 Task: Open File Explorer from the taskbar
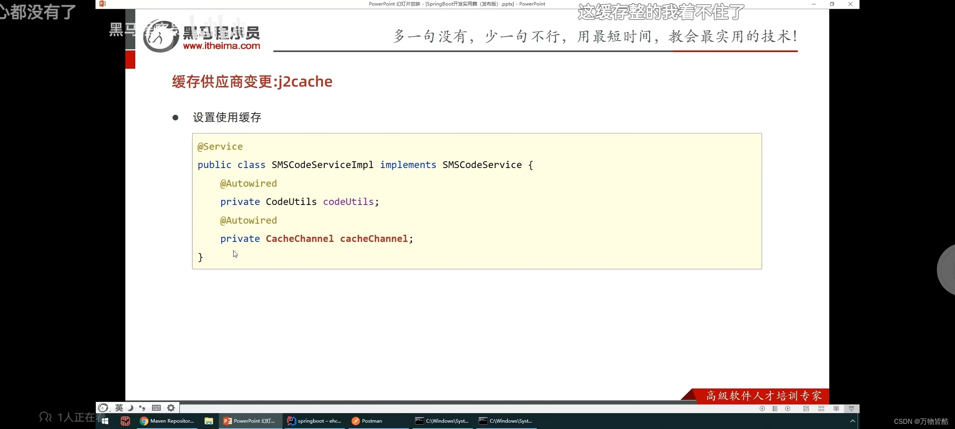coord(209,421)
